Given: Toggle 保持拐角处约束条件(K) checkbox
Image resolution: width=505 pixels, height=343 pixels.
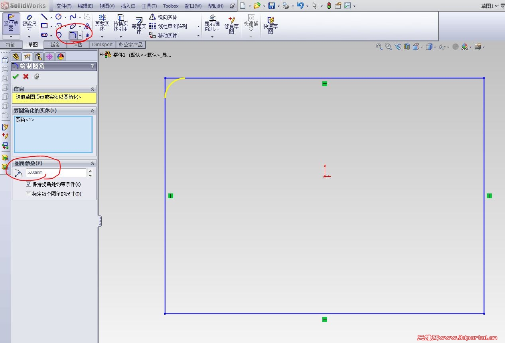Looking at the screenshot, I should [x=28, y=184].
